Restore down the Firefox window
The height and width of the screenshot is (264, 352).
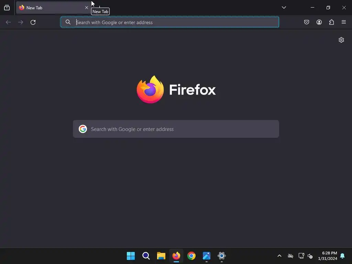[328, 8]
